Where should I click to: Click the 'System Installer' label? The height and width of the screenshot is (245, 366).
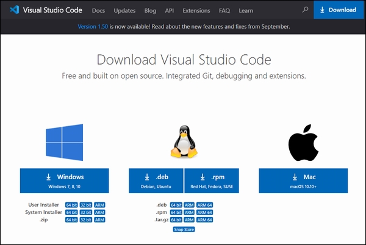click(43, 212)
